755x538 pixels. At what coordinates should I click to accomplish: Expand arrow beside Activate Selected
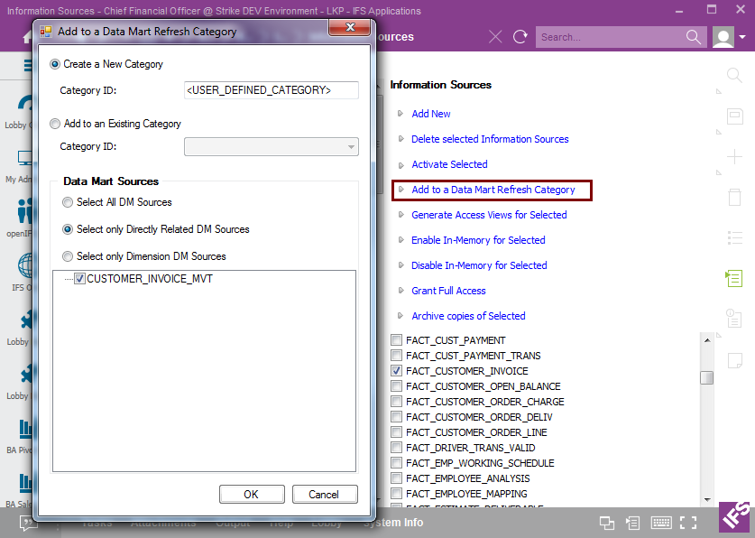401,164
